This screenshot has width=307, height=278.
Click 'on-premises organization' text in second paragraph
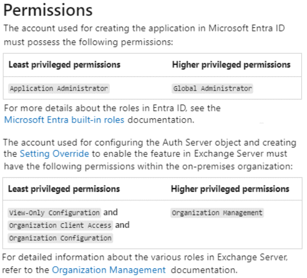(237, 167)
